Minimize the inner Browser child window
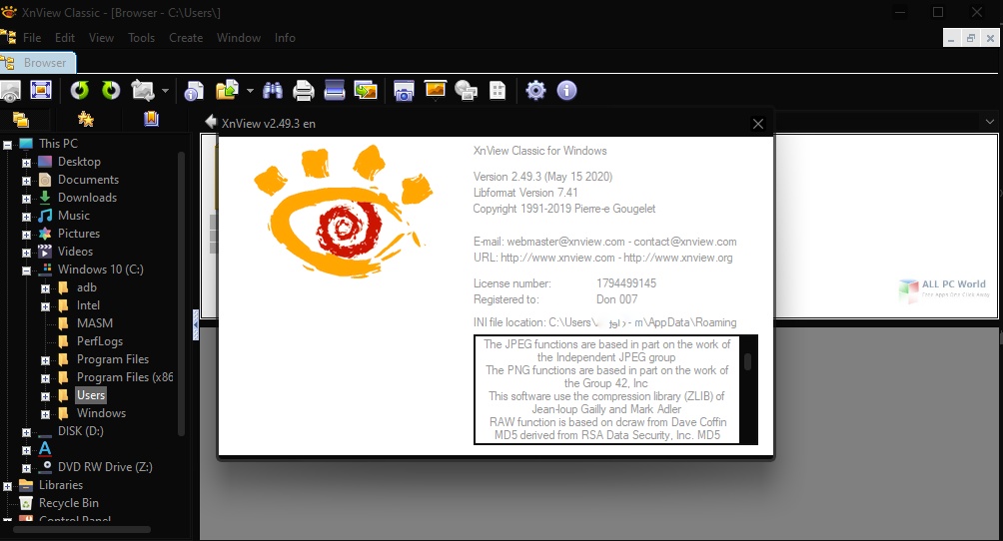The width and height of the screenshot is (1003, 541). (x=952, y=38)
